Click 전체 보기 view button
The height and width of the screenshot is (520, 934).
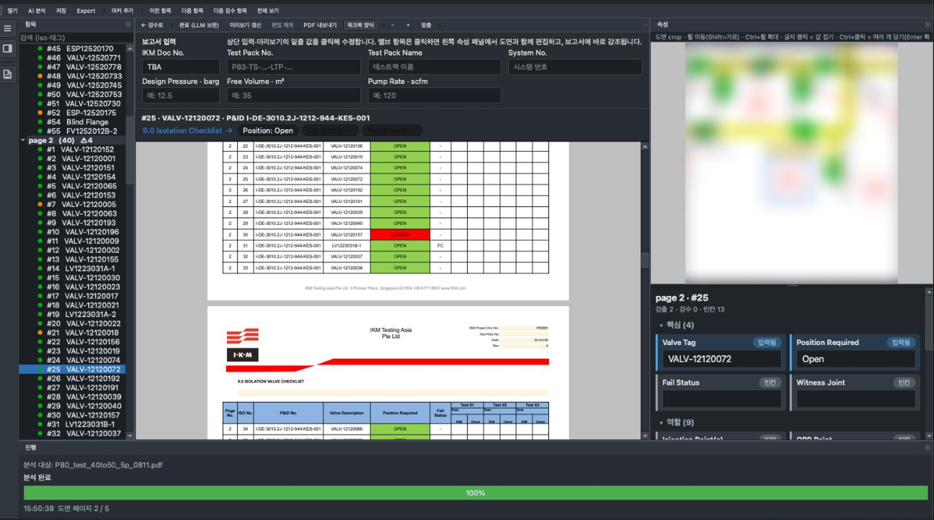[x=267, y=11]
